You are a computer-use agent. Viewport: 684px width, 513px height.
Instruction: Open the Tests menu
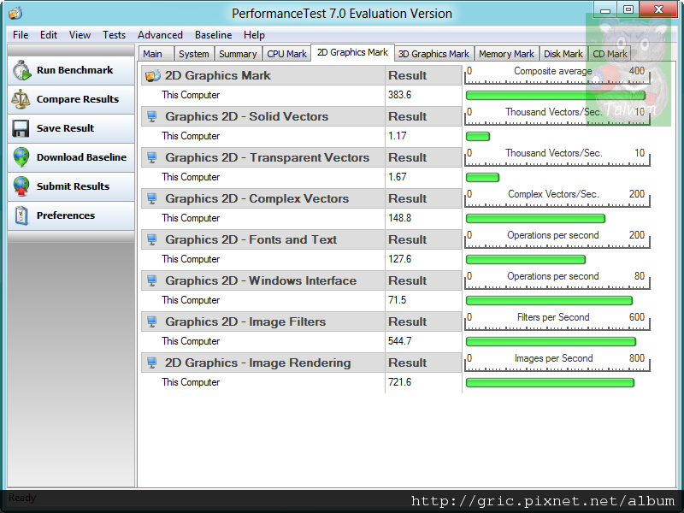coord(114,35)
